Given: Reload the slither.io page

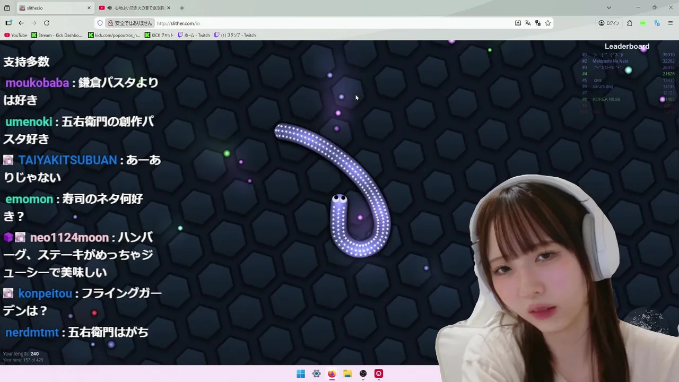Looking at the screenshot, I should [47, 23].
